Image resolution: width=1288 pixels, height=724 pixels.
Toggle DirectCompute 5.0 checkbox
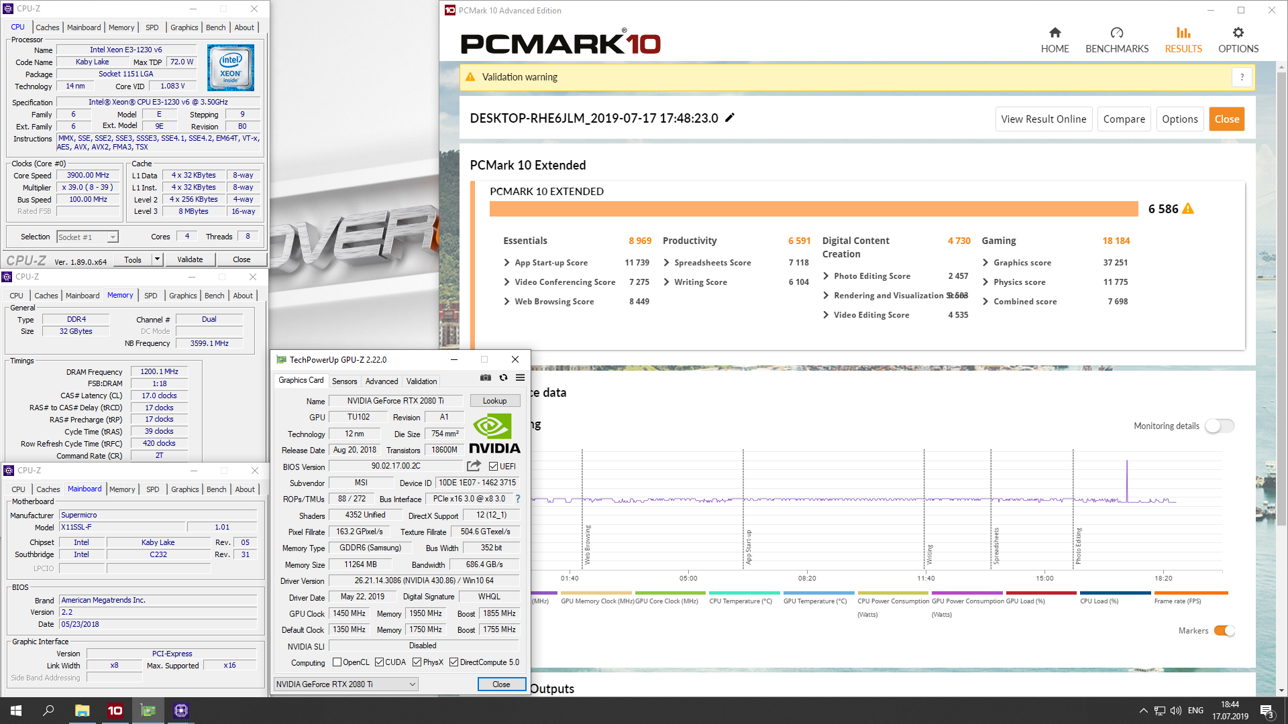(453, 662)
